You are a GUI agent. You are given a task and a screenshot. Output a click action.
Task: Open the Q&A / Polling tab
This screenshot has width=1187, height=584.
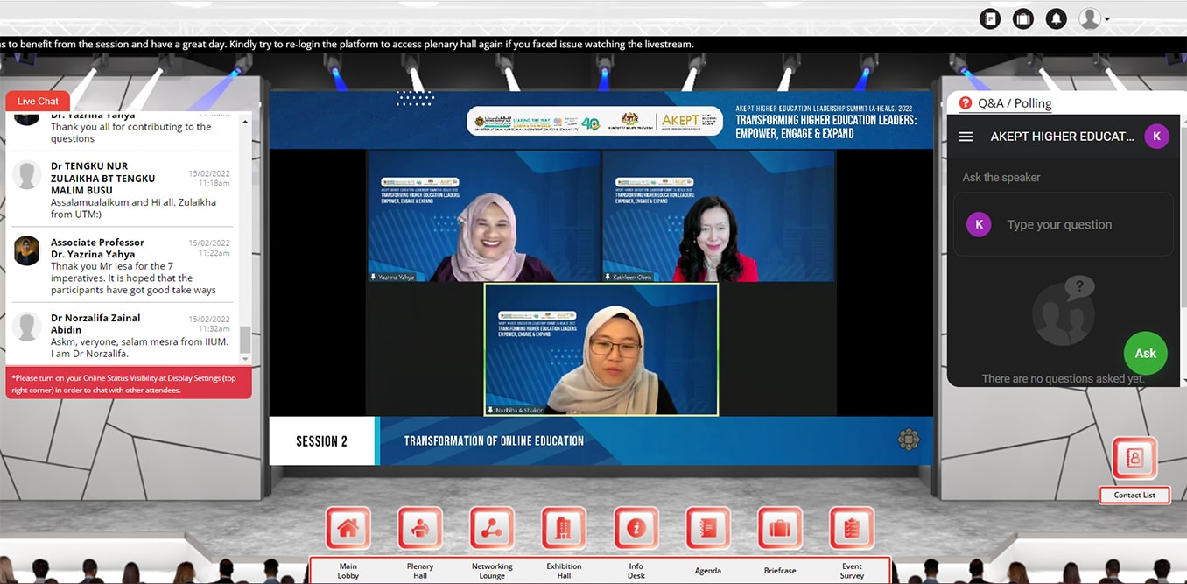(1015, 103)
